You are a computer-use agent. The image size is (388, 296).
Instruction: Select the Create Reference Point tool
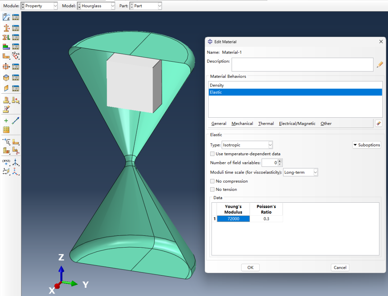[x=6, y=121]
